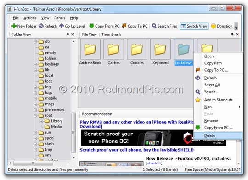248x180 pixels.
Task: Close the Folder View panel
Action: 73,34
